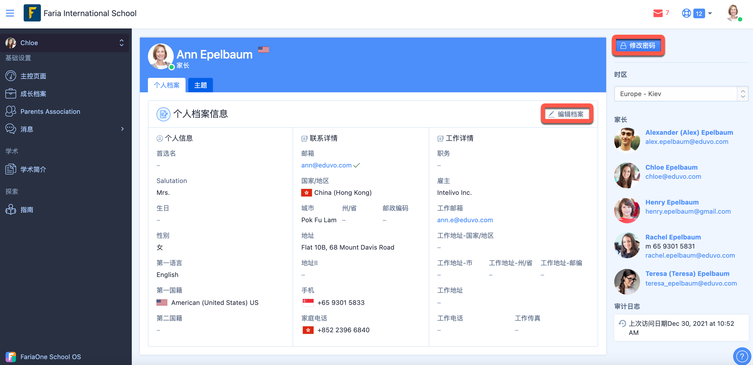753x365 pixels.
Task: Open the hamburger menu icon
Action: 10,13
